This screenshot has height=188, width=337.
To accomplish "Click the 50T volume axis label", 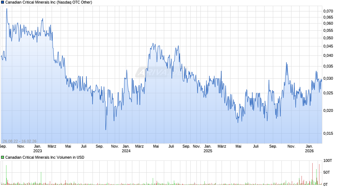I will coord(327,172).
